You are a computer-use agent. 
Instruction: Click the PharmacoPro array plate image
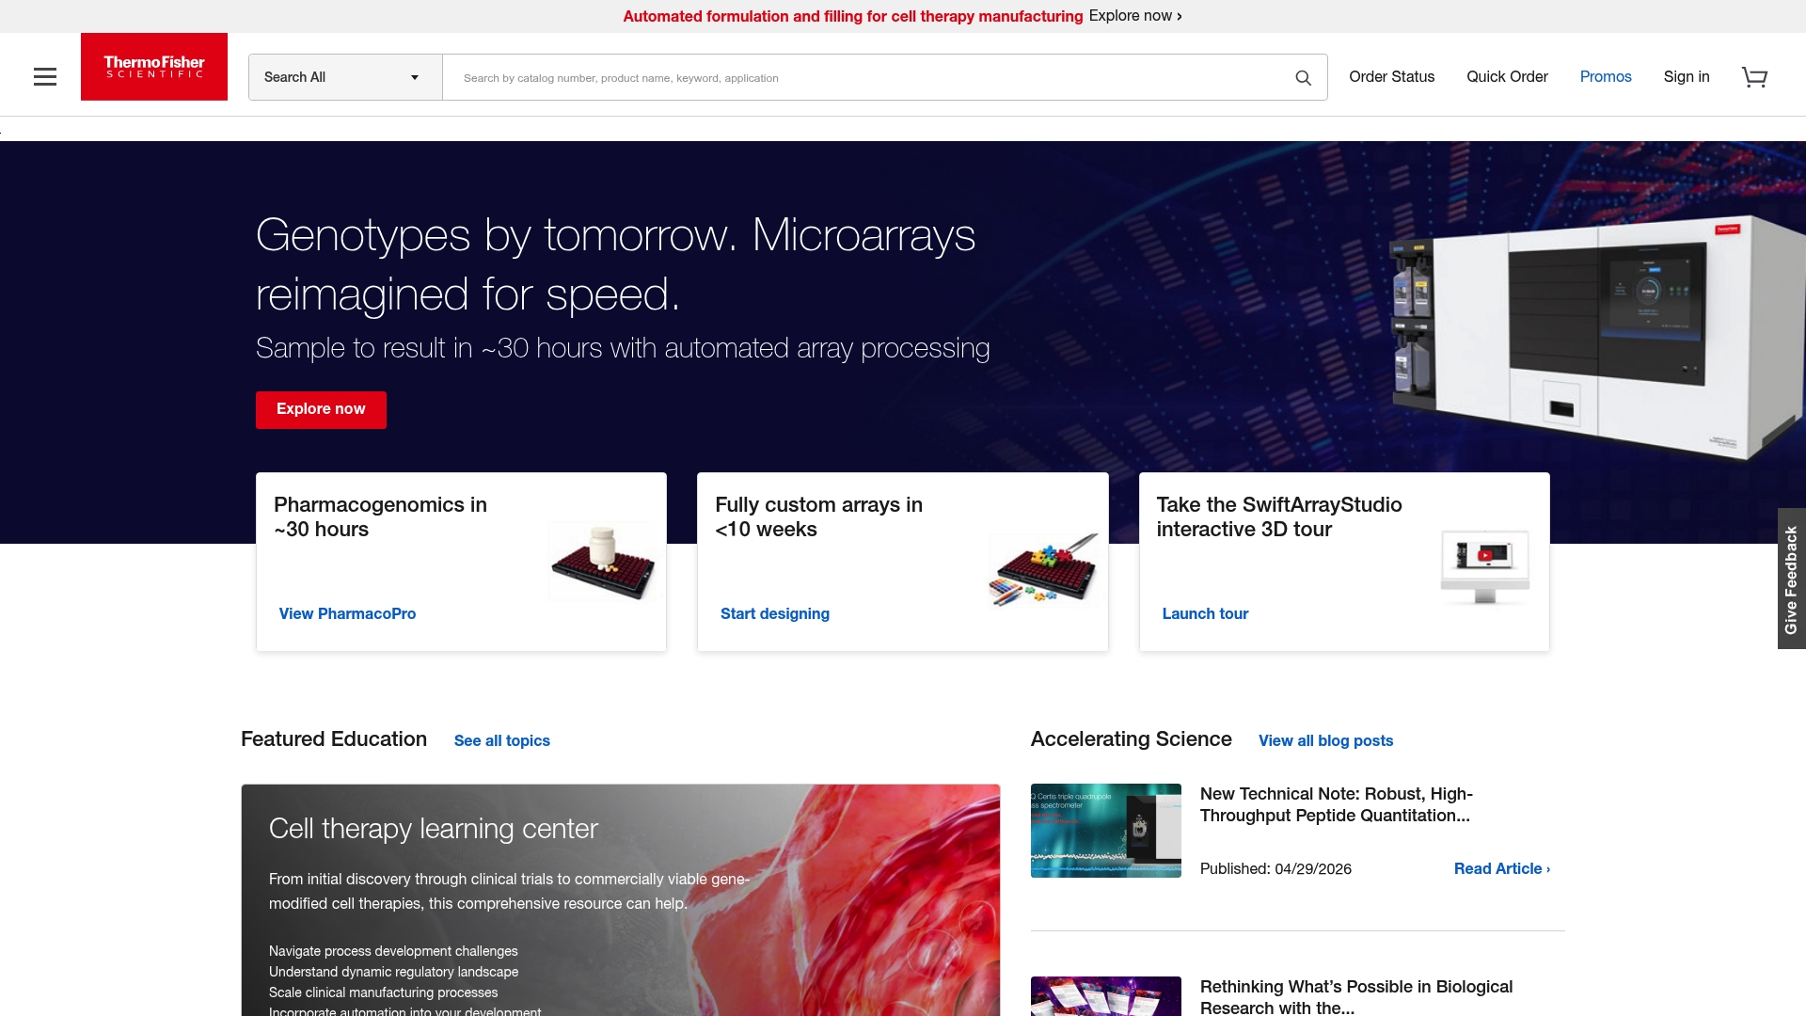(601, 562)
